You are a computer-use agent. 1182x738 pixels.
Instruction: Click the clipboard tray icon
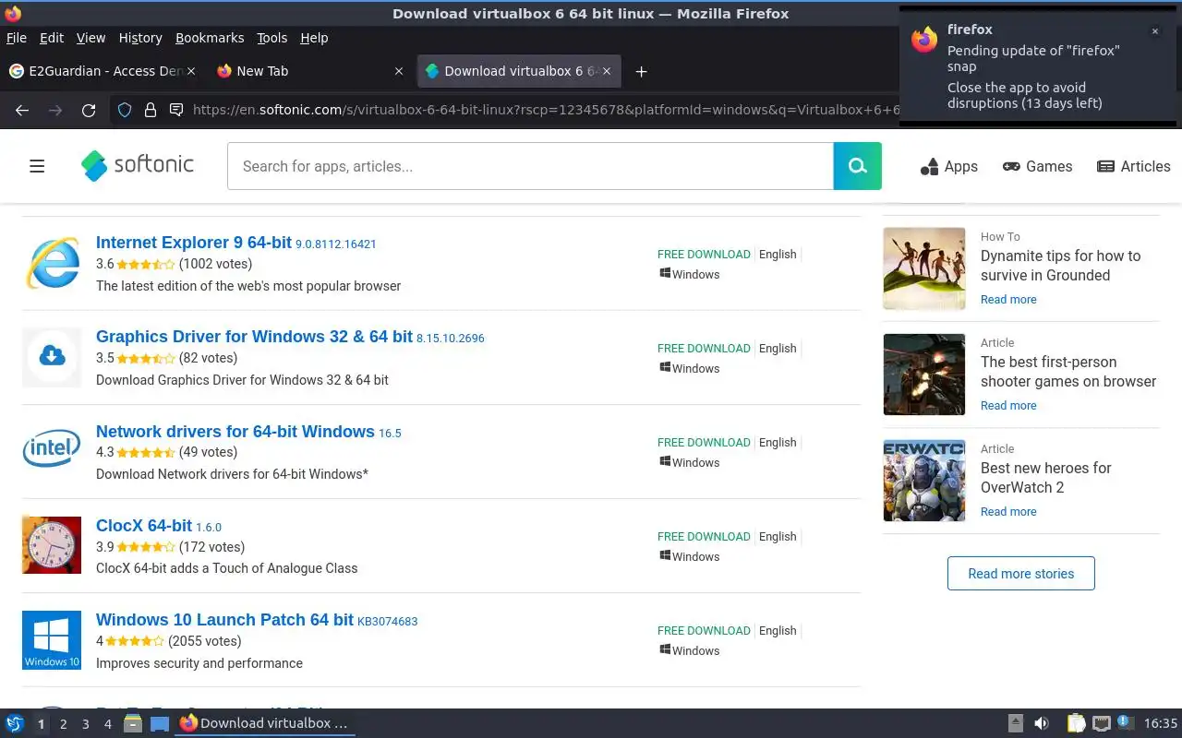point(1076,723)
